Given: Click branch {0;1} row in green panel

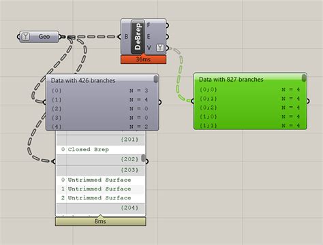Looking at the screenshot, I should 250,99.
